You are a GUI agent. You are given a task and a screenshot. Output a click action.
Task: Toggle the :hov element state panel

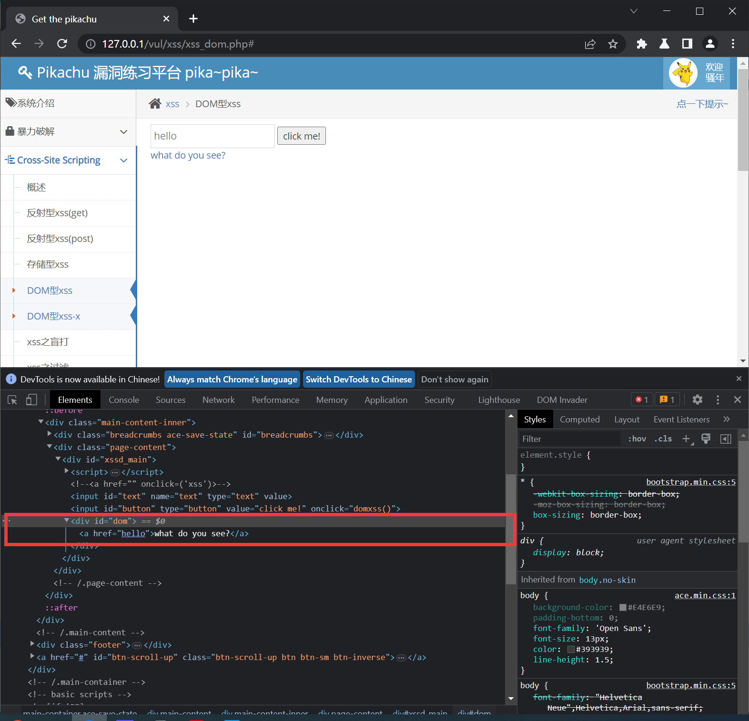point(637,439)
